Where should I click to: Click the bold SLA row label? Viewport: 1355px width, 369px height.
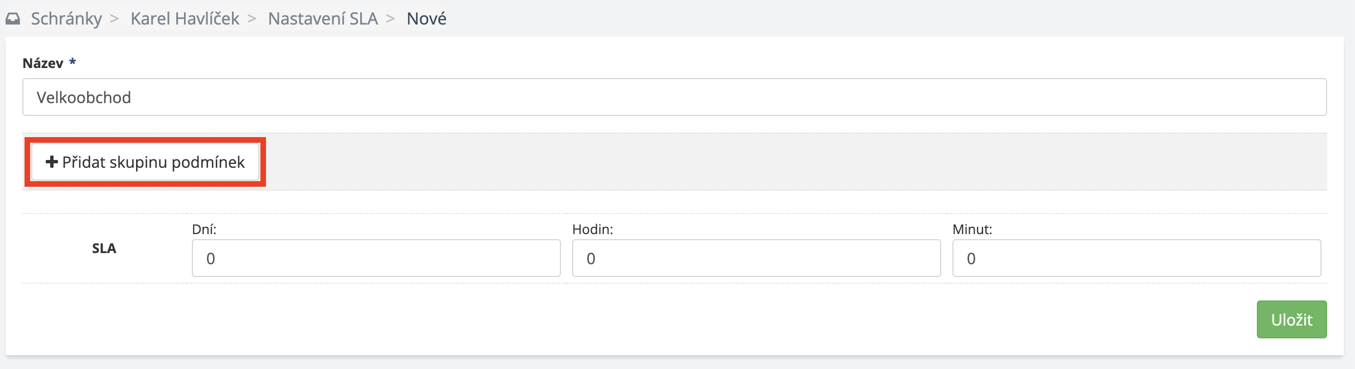tap(104, 249)
